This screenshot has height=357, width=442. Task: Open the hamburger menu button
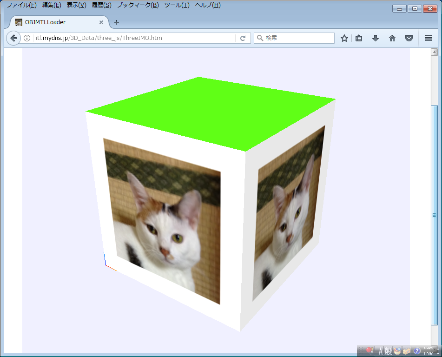tap(429, 38)
